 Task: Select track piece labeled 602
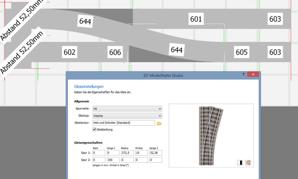pyautogui.click(x=70, y=52)
